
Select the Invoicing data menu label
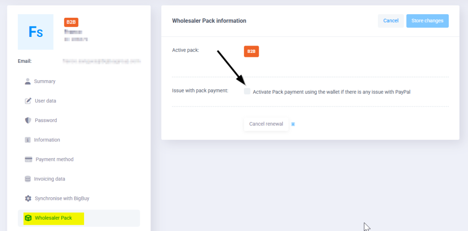pyautogui.click(x=50, y=179)
